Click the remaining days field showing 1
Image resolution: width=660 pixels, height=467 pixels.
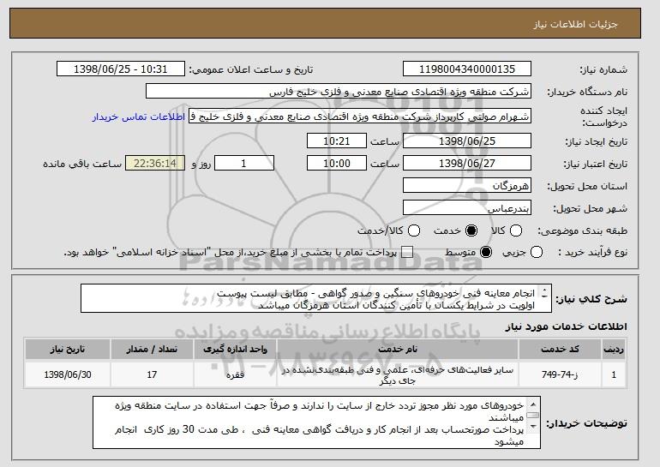click(x=244, y=164)
